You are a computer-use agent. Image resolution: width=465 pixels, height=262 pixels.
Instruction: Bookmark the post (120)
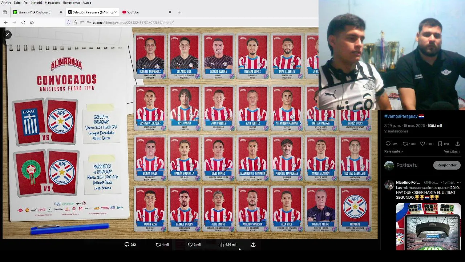click(x=443, y=144)
